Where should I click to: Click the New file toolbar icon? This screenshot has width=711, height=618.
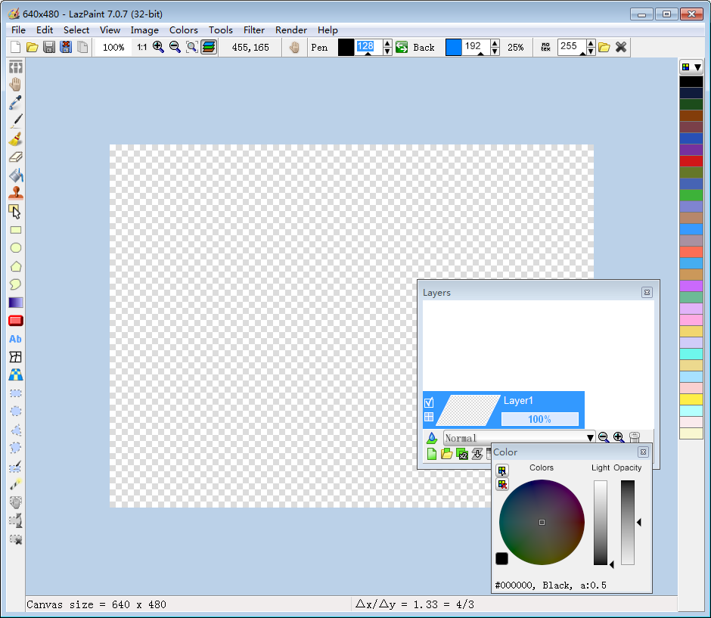pos(15,47)
